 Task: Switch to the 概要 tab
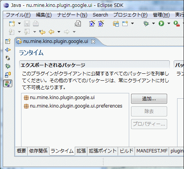click(21, 151)
